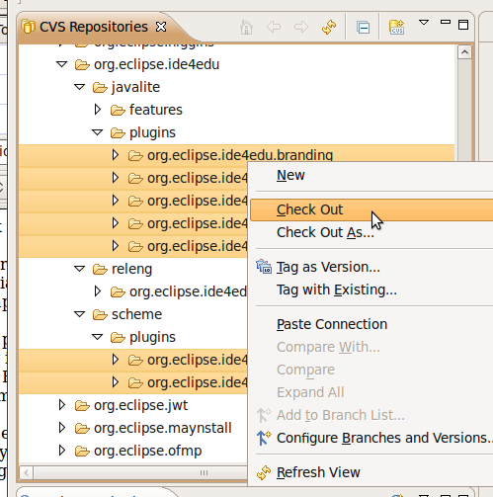Screen dimensions: 493x497
Task: Collapse the releng tree node
Action: pyautogui.click(x=80, y=269)
